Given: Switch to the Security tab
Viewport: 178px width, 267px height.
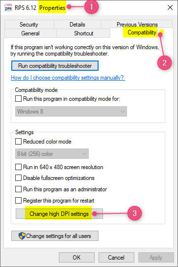Looking at the screenshot, I should coord(29,25).
